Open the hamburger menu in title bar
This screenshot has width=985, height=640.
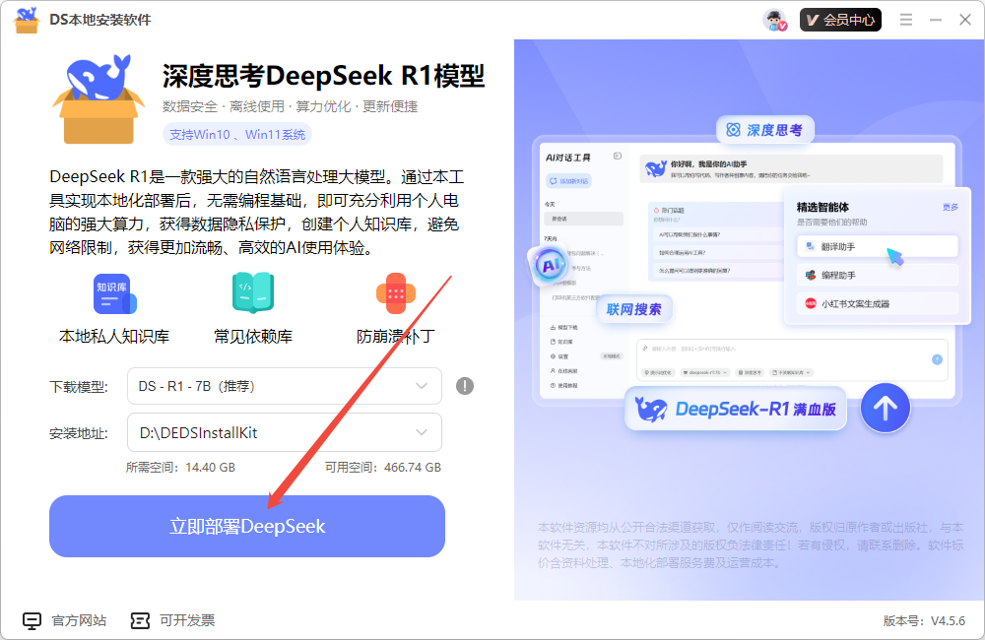[905, 19]
